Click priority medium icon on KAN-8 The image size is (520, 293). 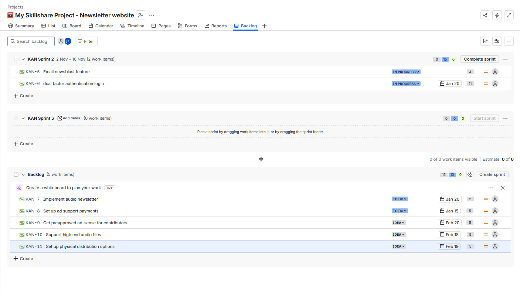486,211
